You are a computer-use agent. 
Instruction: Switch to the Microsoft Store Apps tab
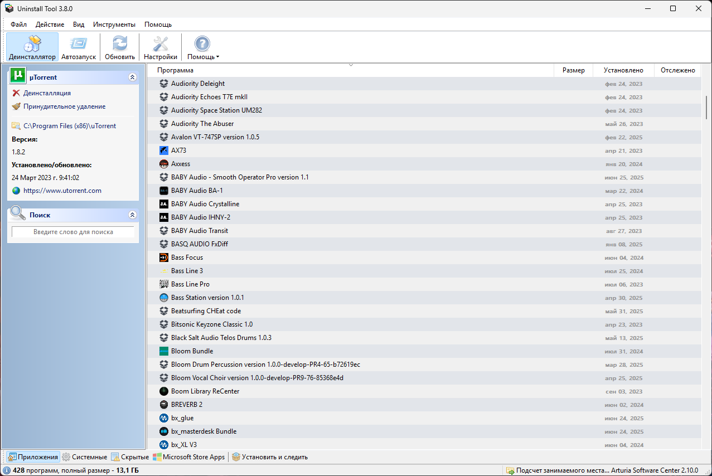[x=189, y=457]
